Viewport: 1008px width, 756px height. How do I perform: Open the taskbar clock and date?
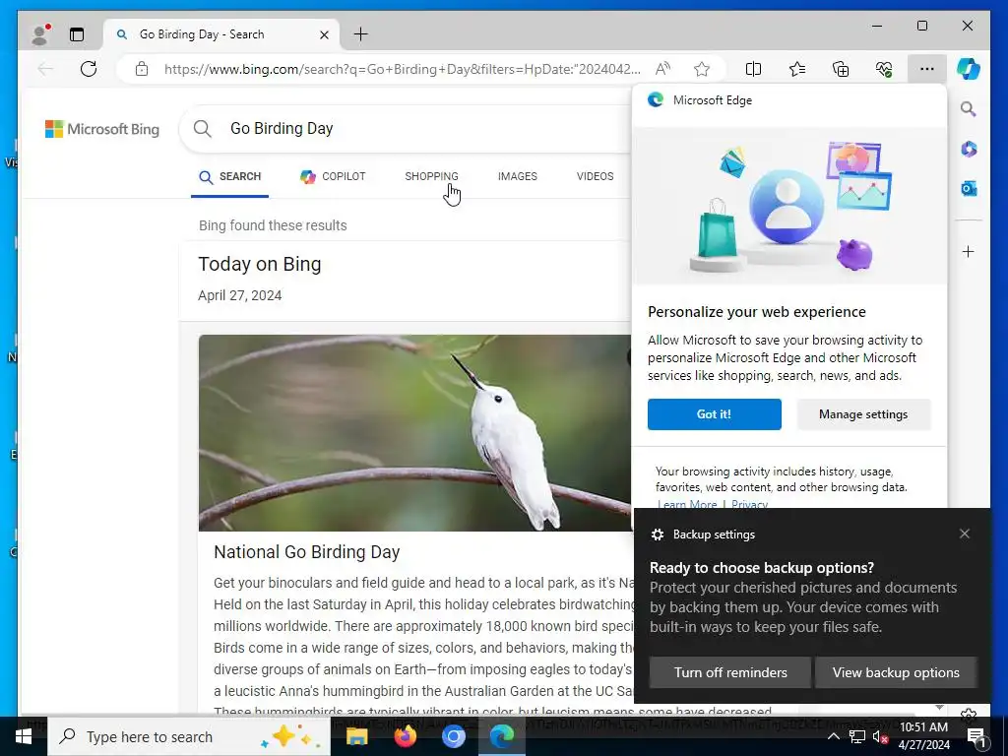pyautogui.click(x=923, y=736)
